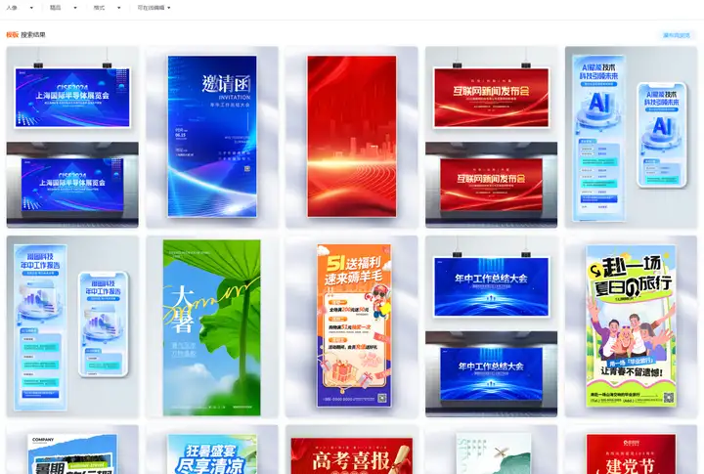Open the red 高考喜报 poster template
704x474 pixels.
[352, 450]
